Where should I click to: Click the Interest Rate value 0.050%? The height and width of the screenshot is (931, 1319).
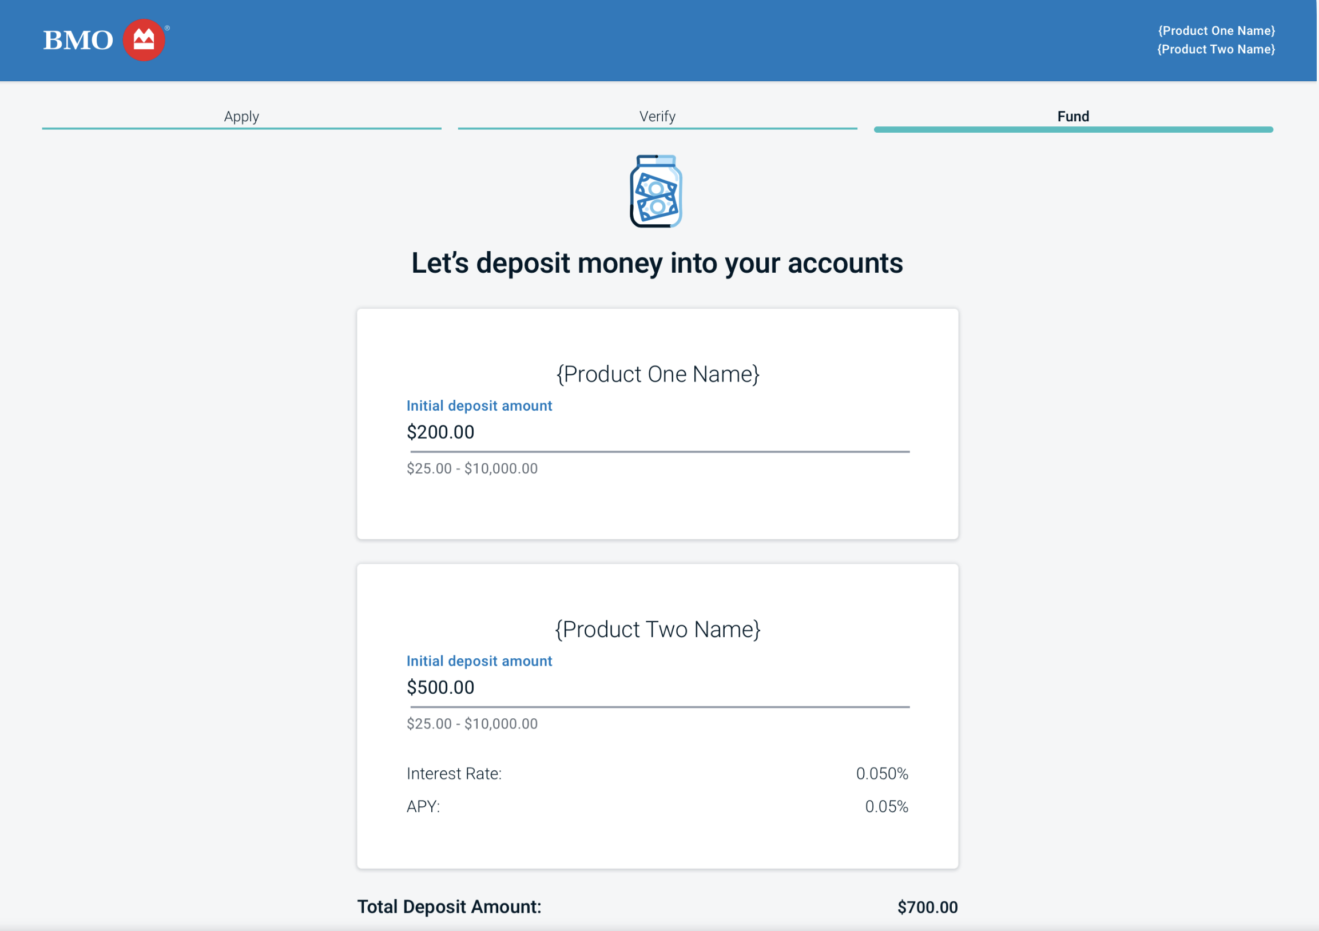tap(883, 774)
